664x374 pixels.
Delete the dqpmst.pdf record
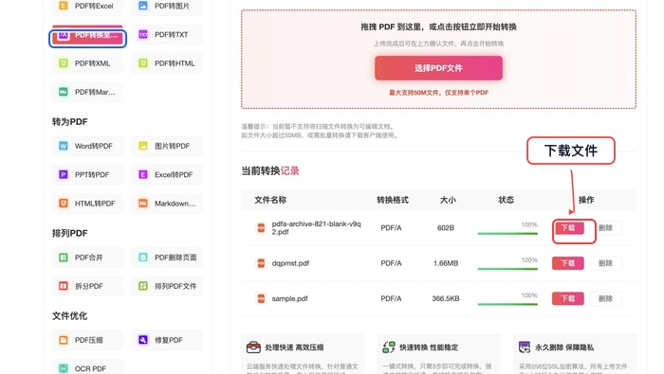tap(605, 263)
